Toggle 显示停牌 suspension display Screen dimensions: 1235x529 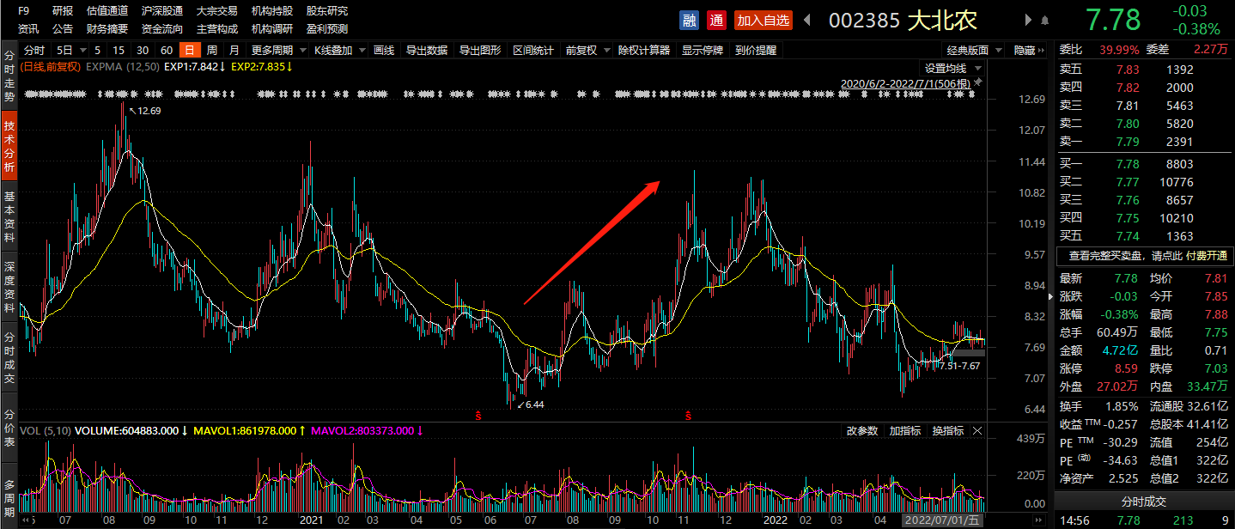coord(703,51)
